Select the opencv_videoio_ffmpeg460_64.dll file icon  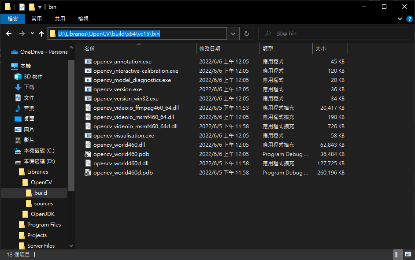(x=88, y=108)
